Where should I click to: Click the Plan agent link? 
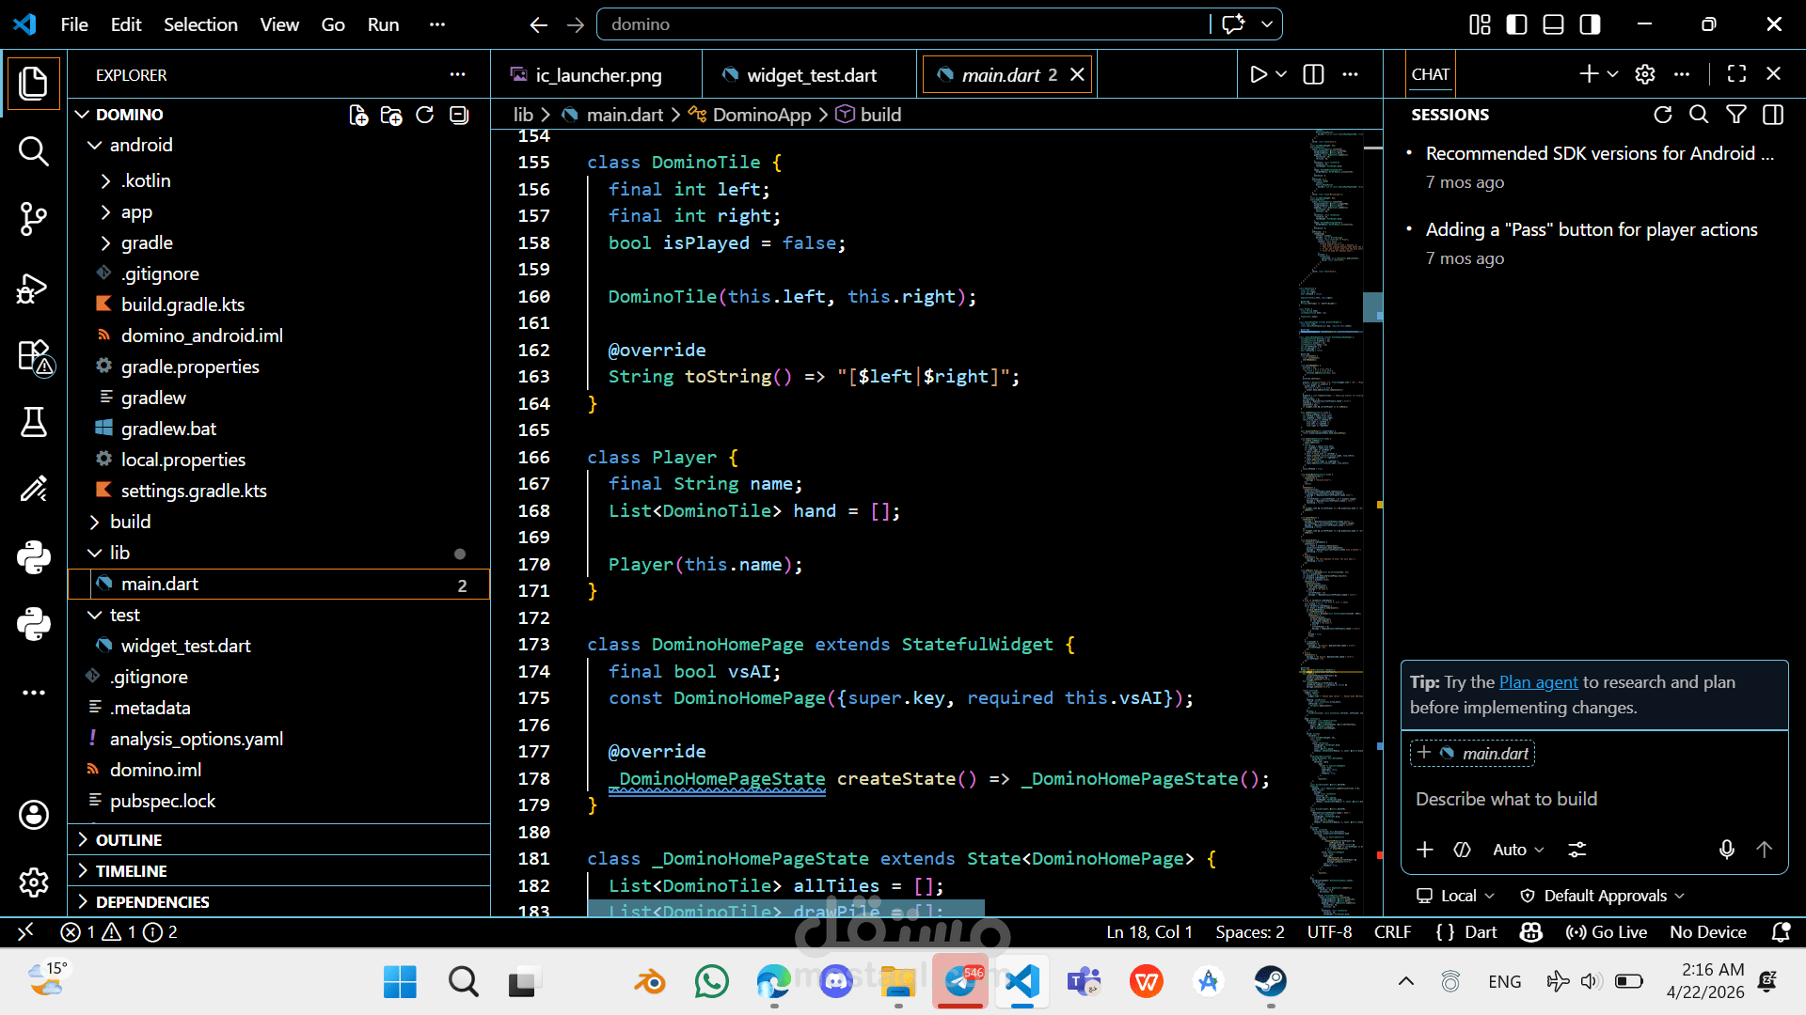coord(1538,682)
